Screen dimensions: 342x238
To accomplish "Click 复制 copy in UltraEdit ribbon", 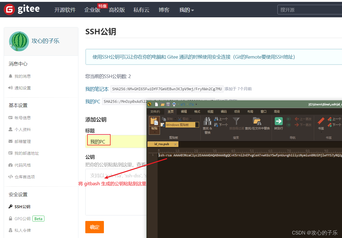I will [x=168, y=119].
